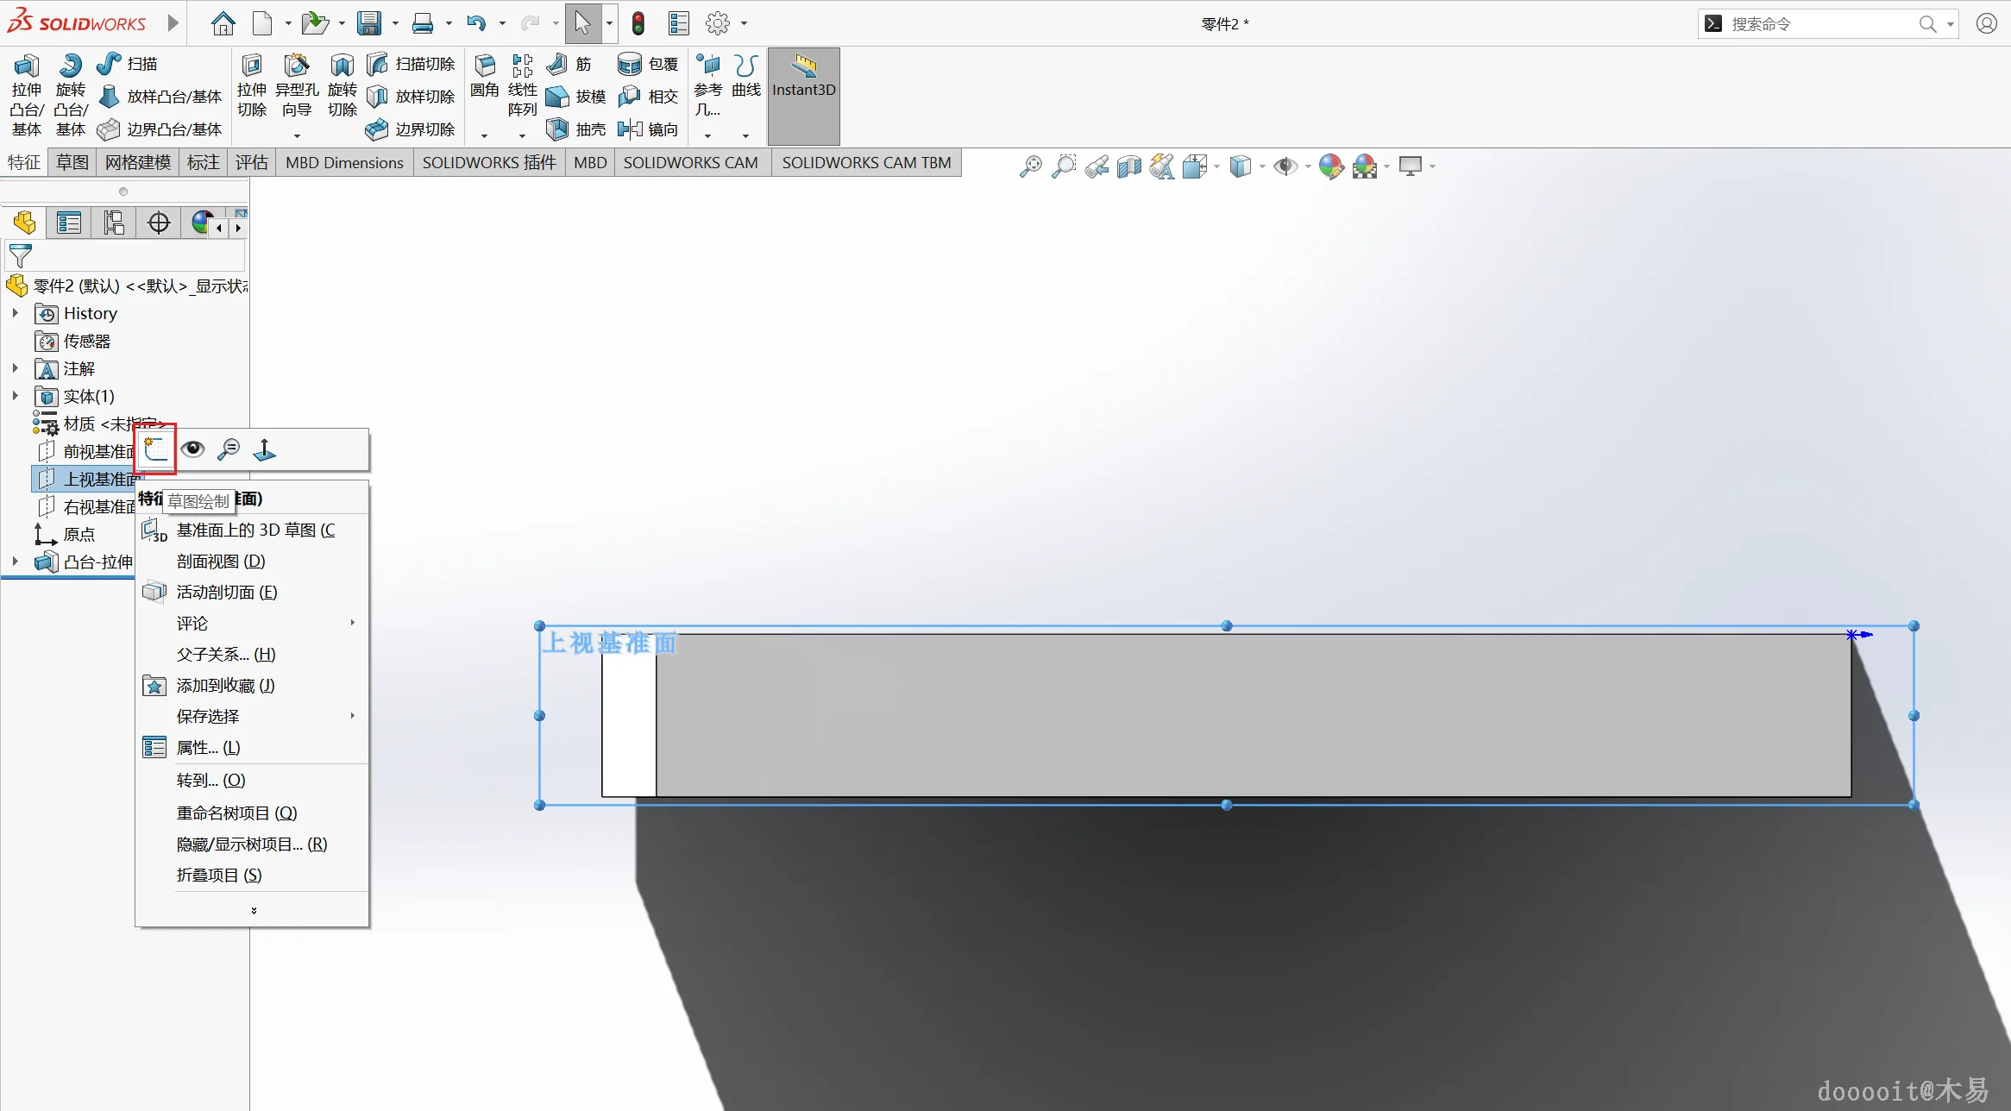Toggle plane visibility with eye icon
This screenshot has width=2011, height=1111.
click(192, 449)
